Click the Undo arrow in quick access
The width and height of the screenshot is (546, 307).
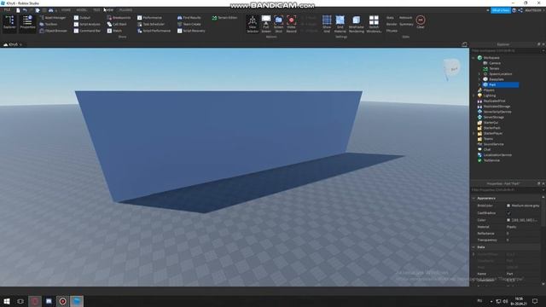tap(25, 10)
